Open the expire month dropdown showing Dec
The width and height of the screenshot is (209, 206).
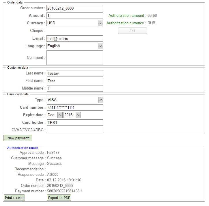(x=54, y=115)
